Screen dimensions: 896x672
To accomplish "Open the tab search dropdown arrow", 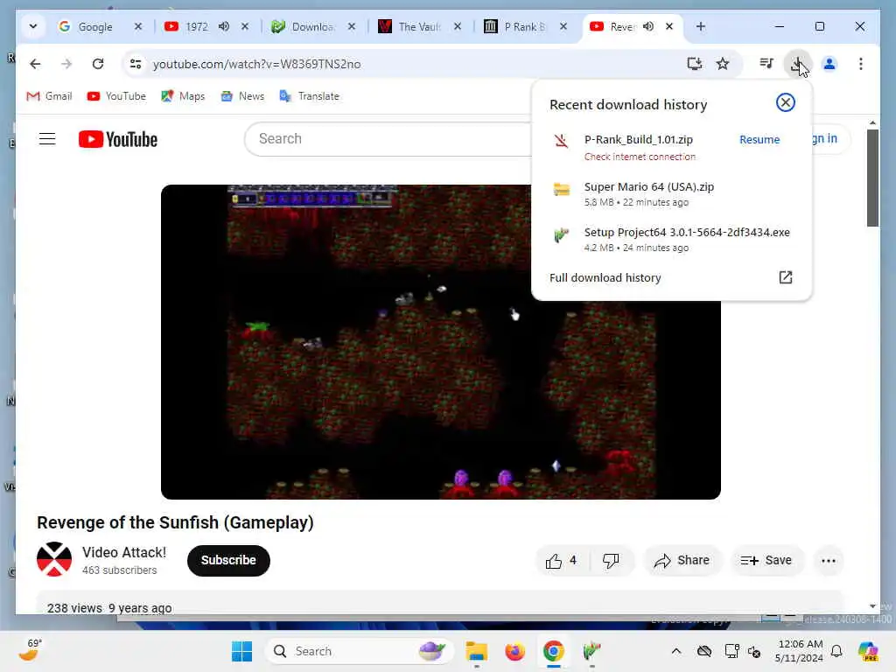I will click(33, 26).
